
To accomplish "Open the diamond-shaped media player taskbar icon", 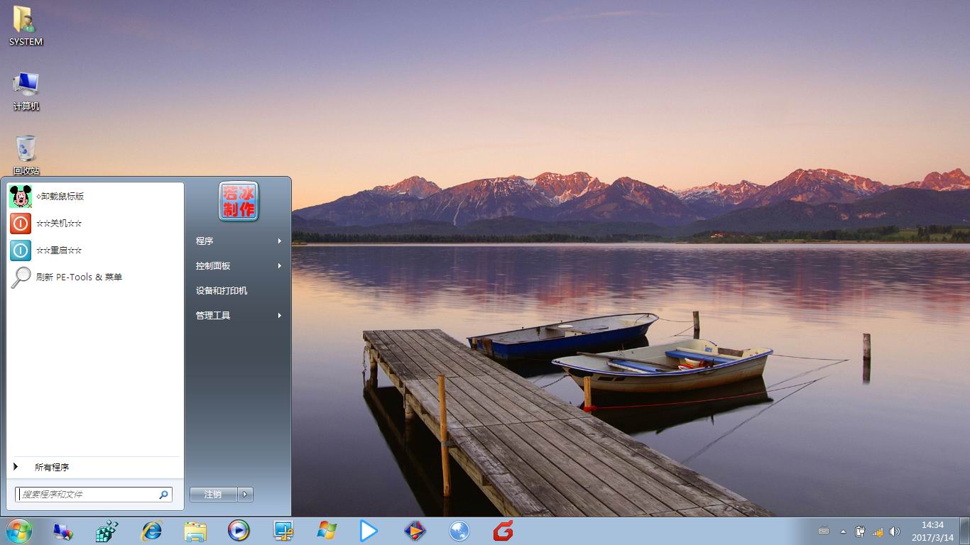I will click(x=415, y=531).
